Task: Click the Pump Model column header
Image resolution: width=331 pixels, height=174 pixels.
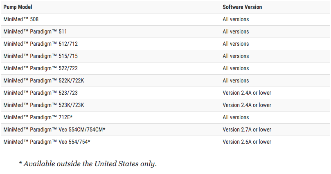Action: (x=18, y=7)
